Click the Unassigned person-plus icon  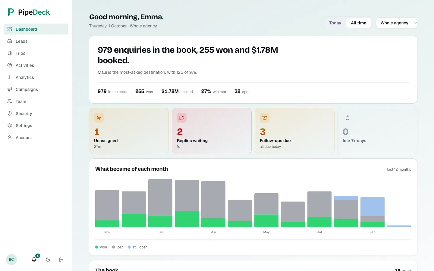click(x=99, y=118)
